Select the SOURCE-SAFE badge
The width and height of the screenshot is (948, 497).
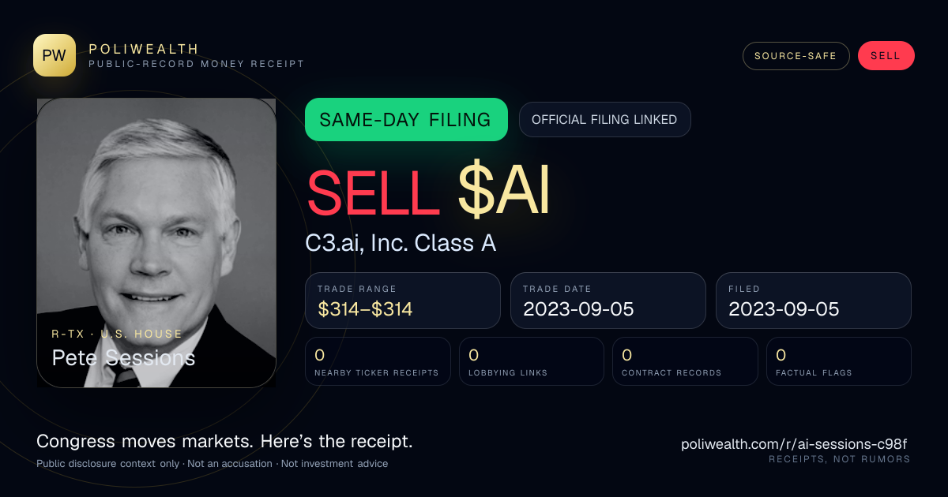[796, 56]
